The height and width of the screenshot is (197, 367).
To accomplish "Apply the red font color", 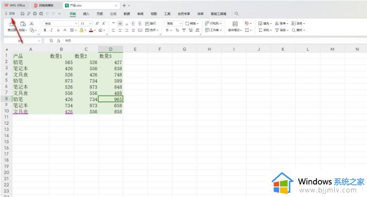I will pos(91,30).
